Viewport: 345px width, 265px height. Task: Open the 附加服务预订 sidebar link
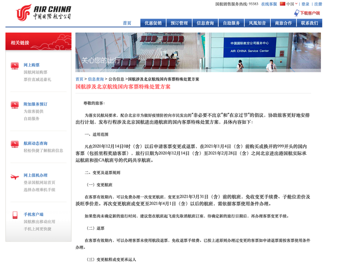coord(35,104)
